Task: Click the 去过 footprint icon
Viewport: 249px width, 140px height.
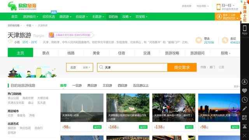Action: click(x=225, y=40)
